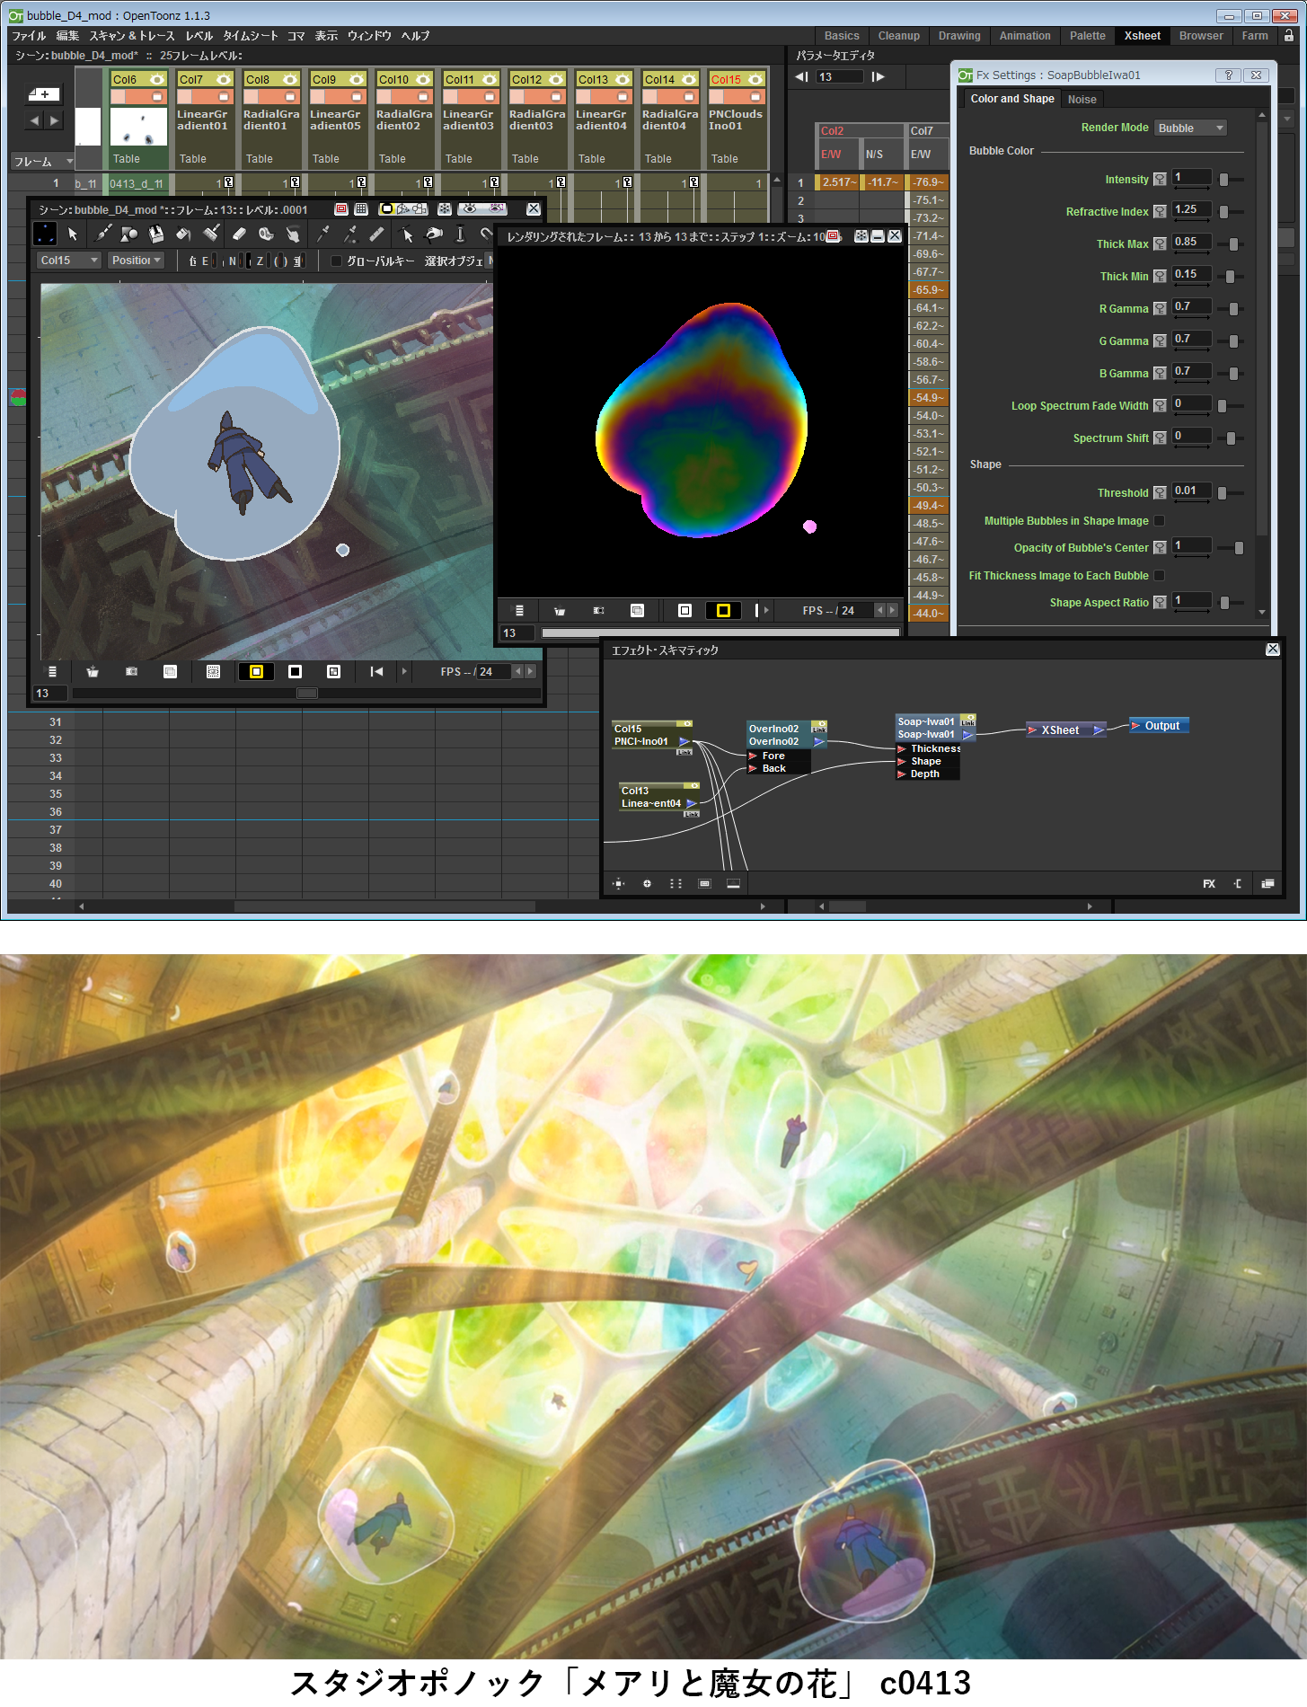Click the XSheet node in schematic
Screen dimensions: 1307x1707
point(1065,730)
